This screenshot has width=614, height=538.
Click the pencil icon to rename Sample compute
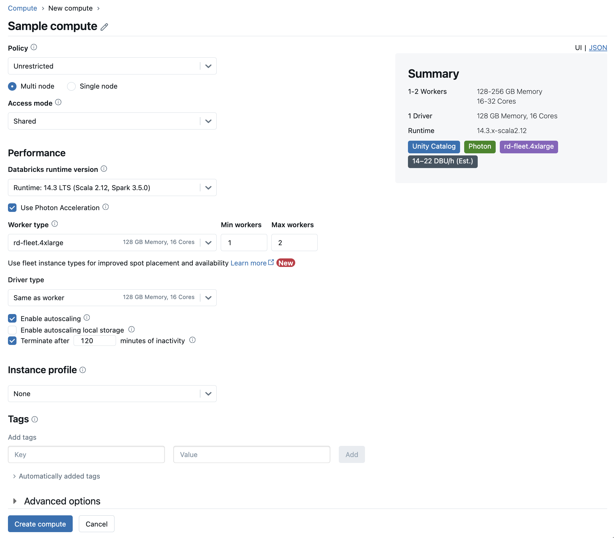[104, 27]
